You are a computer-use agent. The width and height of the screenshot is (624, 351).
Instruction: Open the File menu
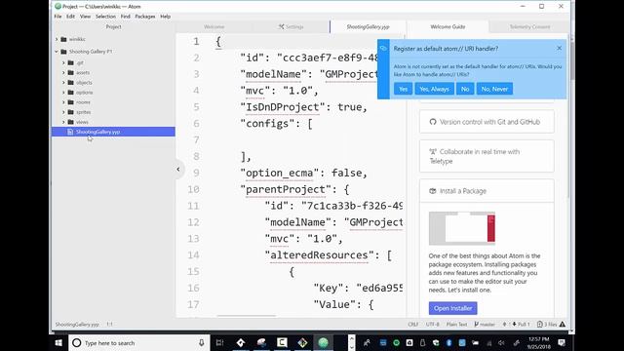[58, 17]
